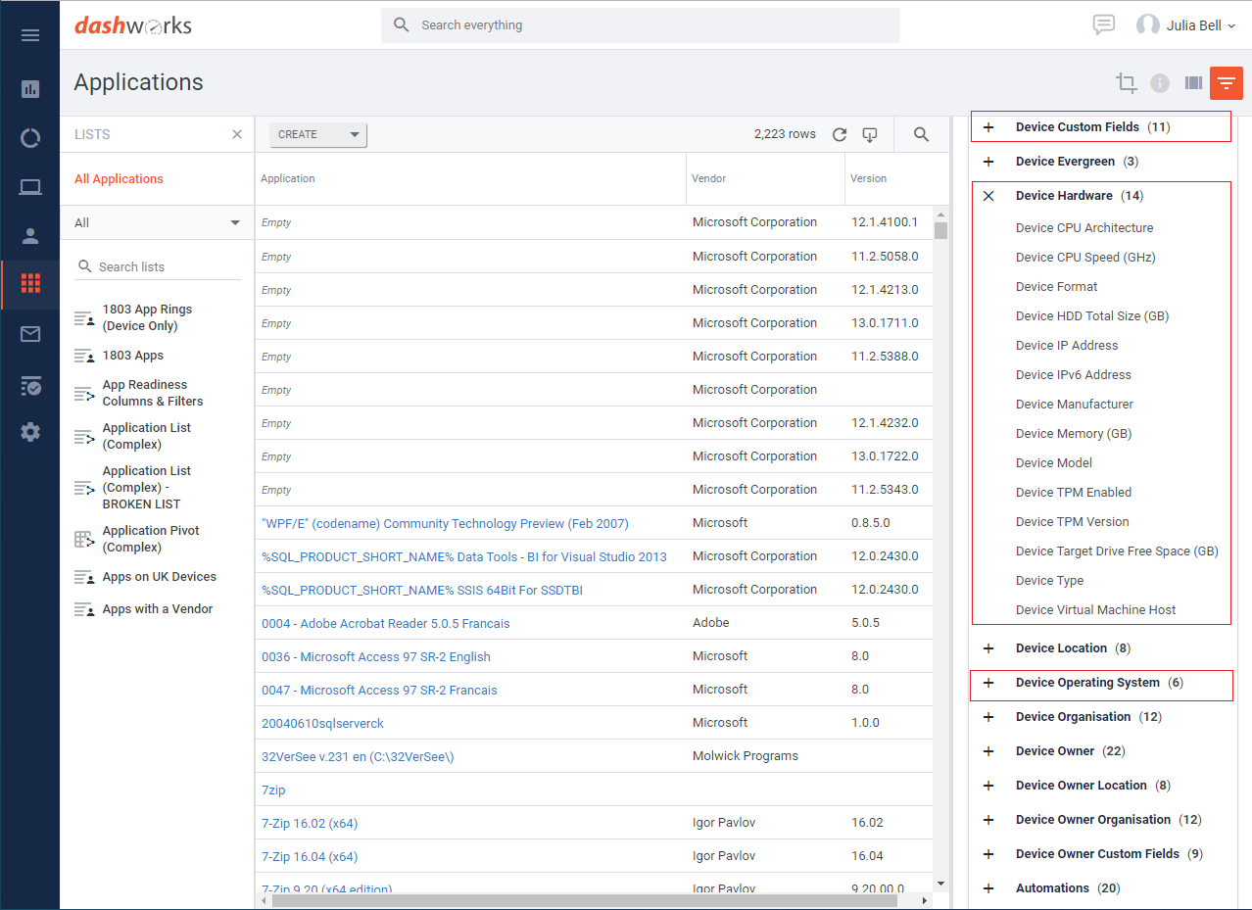Open the Evergreen circle icon in sidebar
The width and height of the screenshot is (1252, 910).
pos(30,138)
